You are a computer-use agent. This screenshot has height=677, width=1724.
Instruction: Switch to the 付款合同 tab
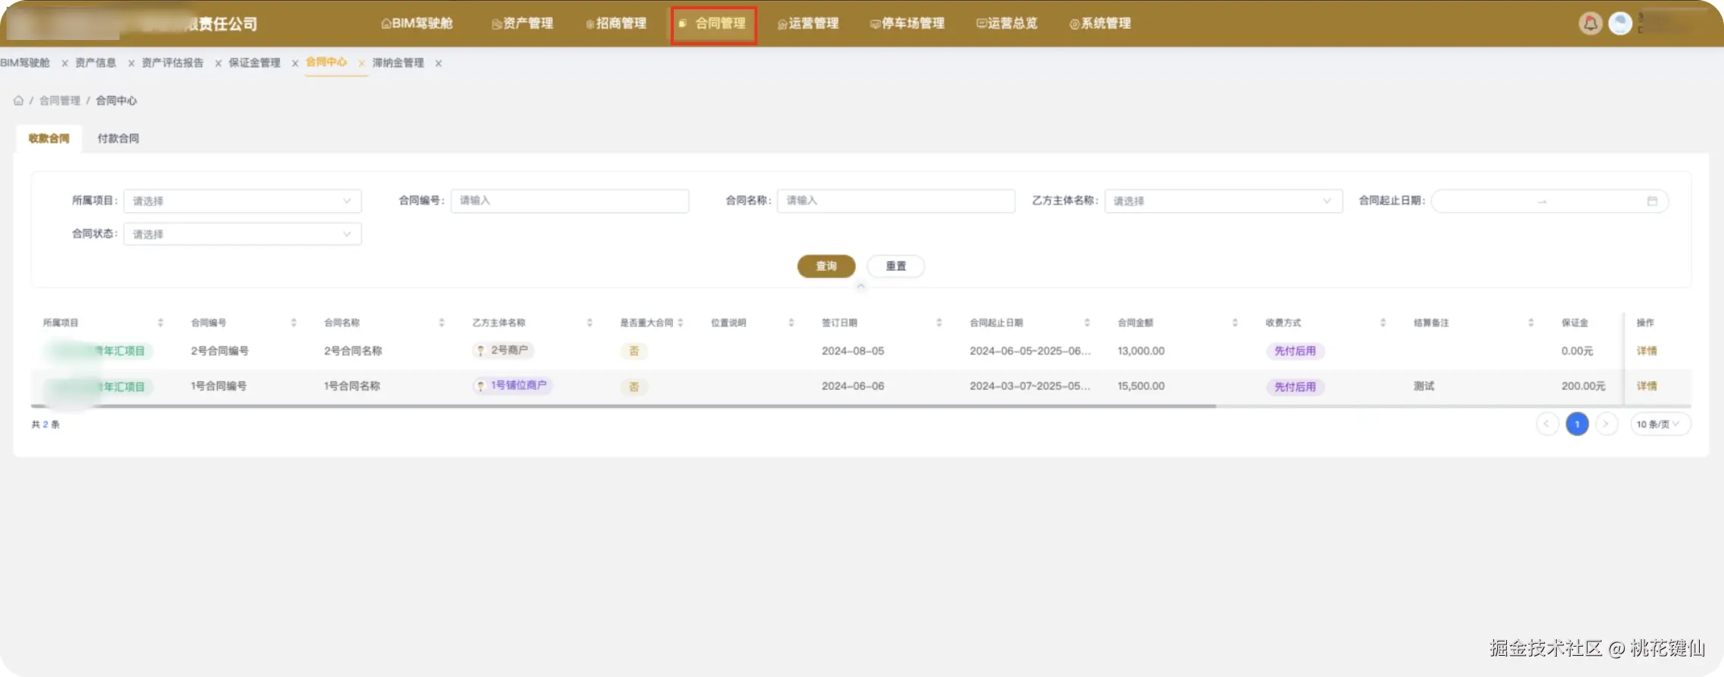coord(118,138)
